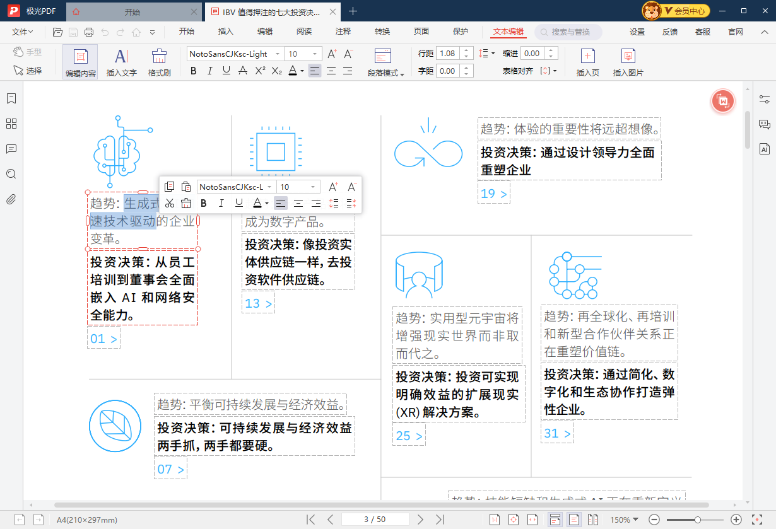Click the cut scissors icon in floating toolbar
The width and height of the screenshot is (776, 529).
169,203
